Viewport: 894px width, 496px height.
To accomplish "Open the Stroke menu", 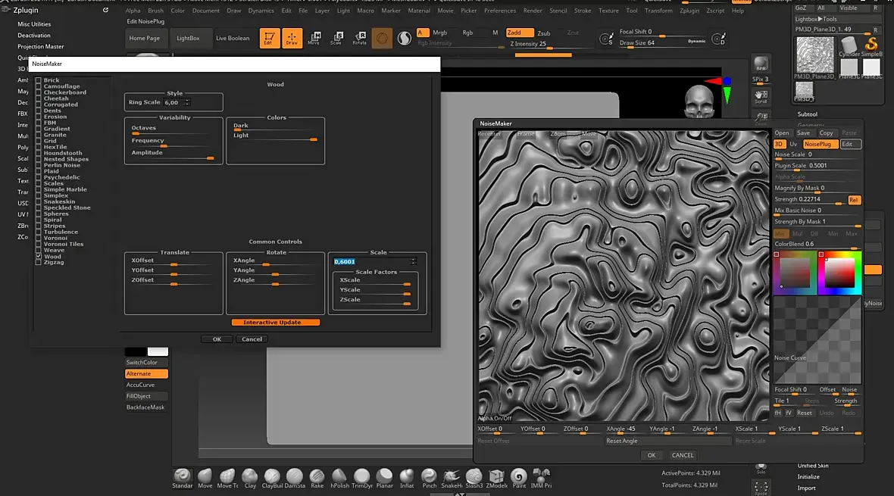I will (582, 11).
